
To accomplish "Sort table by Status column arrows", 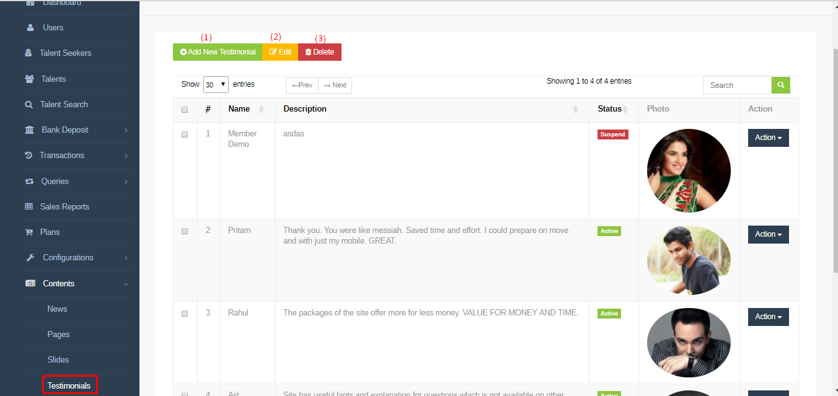I will tap(625, 109).
